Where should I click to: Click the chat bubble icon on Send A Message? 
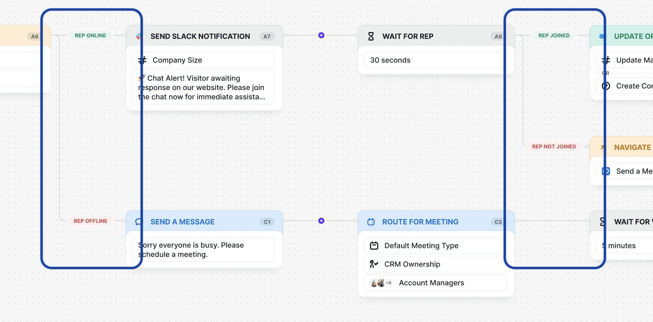click(139, 222)
